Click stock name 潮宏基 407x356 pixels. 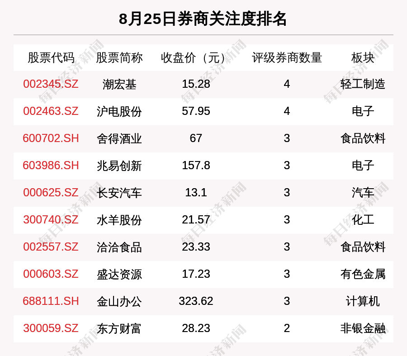pos(119,84)
